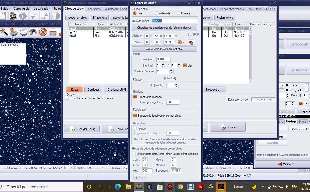The width and height of the screenshot is (310, 192).
Task: Toggle the binning Lier checkbox
Action: (185, 66)
